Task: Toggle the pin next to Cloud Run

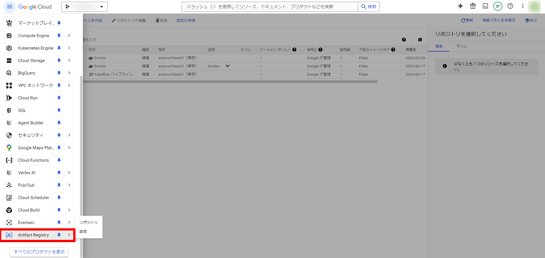Action: pyautogui.click(x=59, y=98)
